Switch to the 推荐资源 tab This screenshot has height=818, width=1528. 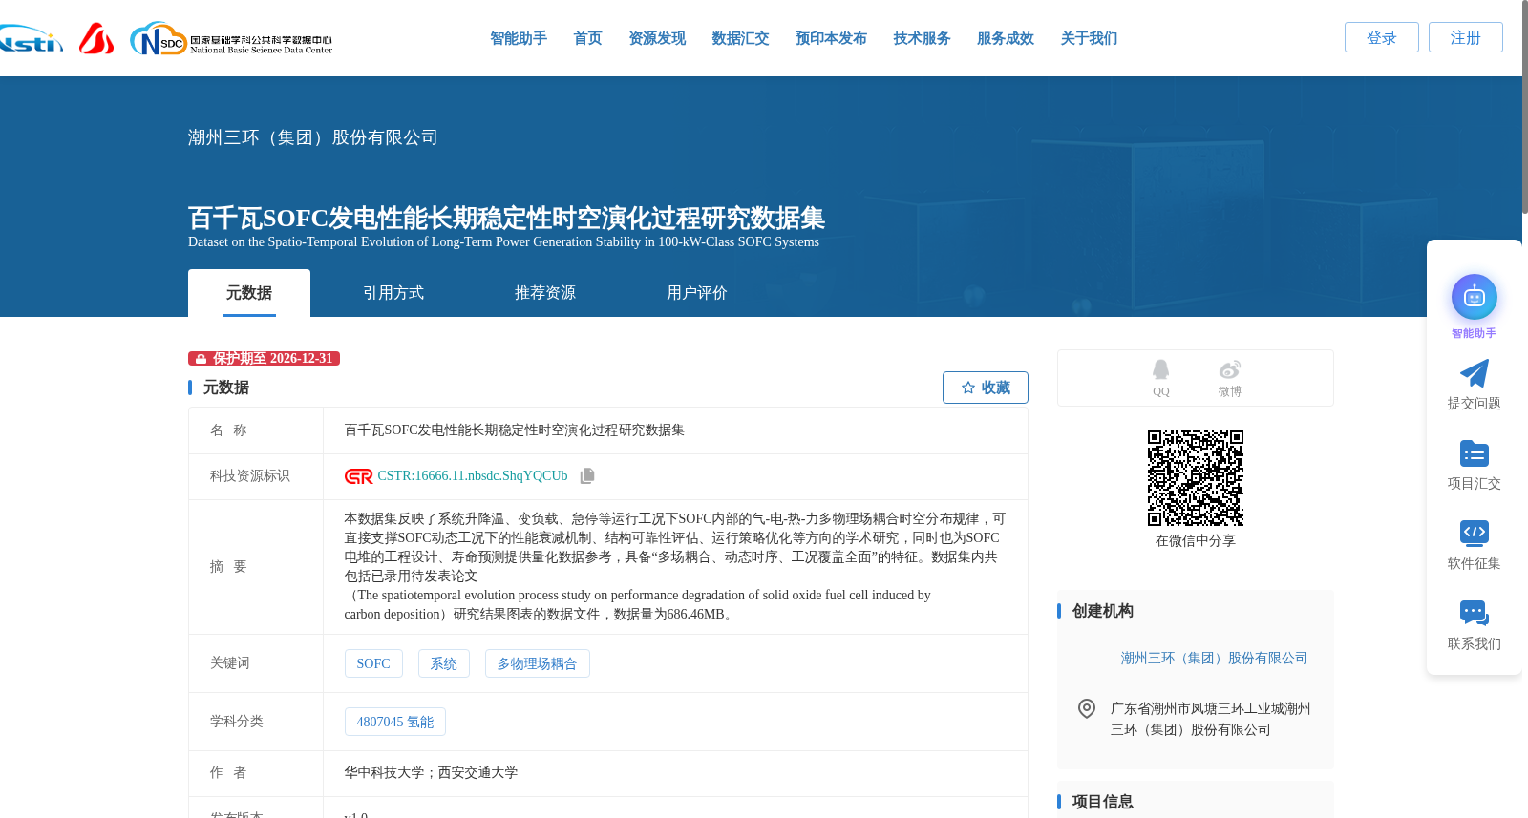pyautogui.click(x=545, y=293)
